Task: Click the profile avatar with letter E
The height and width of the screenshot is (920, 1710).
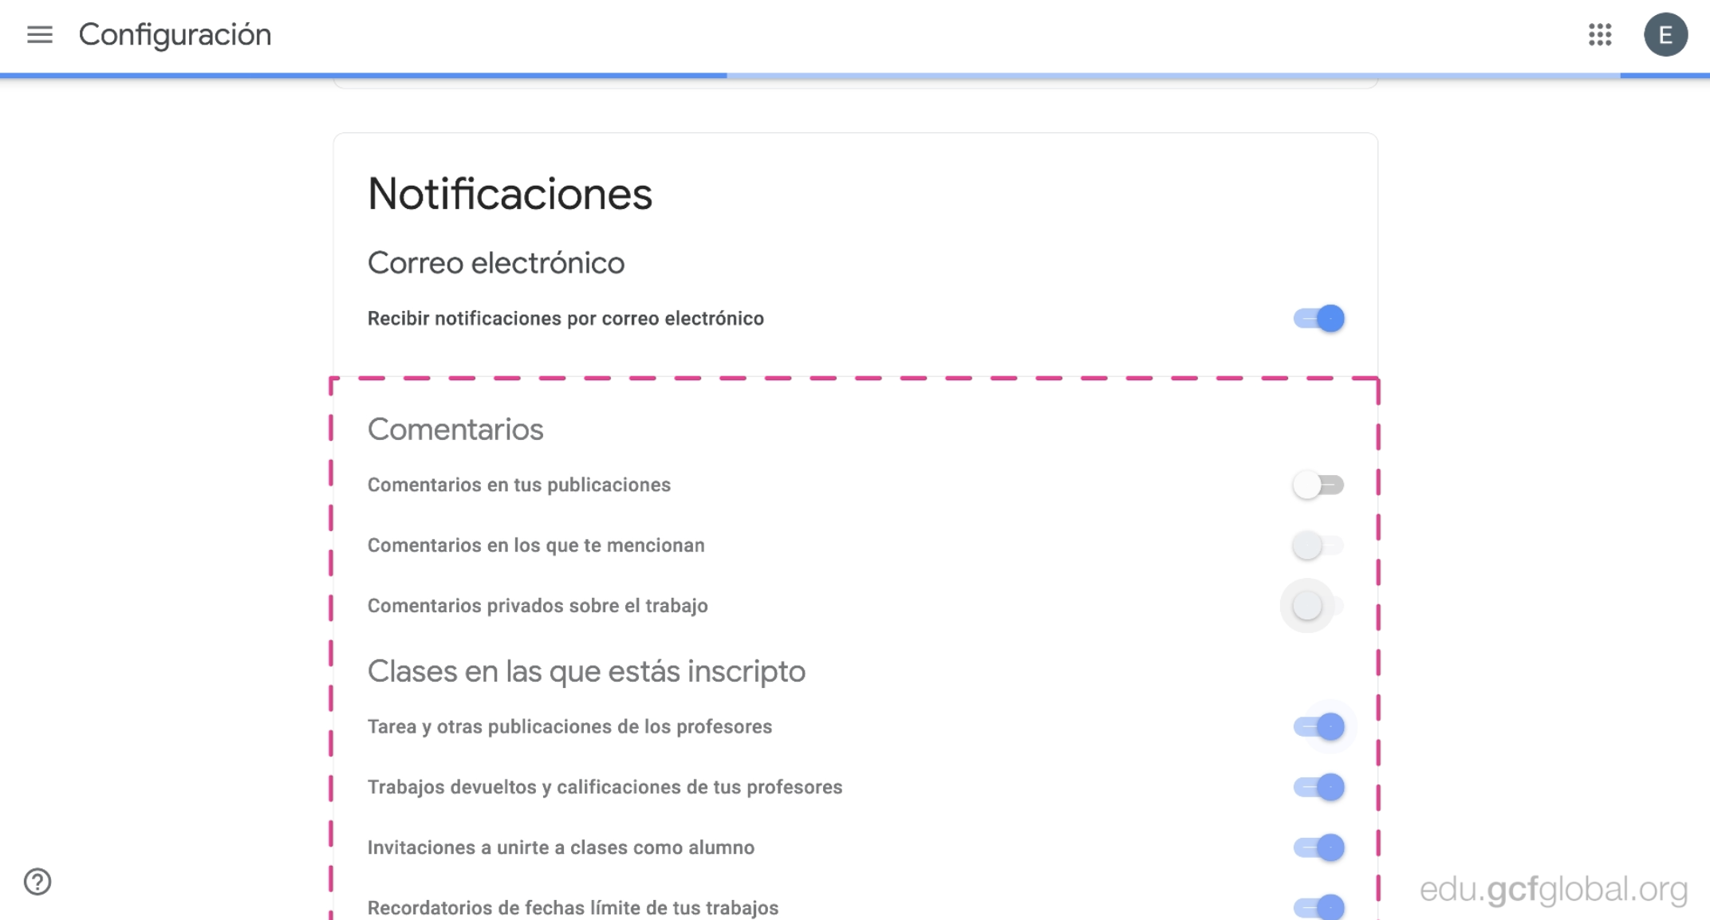Action: pos(1666,35)
